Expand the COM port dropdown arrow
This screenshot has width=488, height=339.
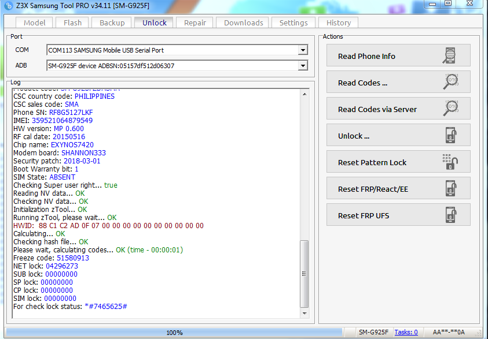tap(303, 50)
